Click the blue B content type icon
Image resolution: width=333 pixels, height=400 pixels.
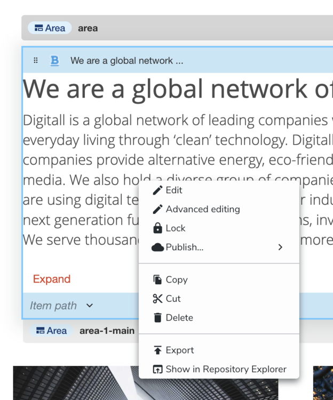coord(54,61)
